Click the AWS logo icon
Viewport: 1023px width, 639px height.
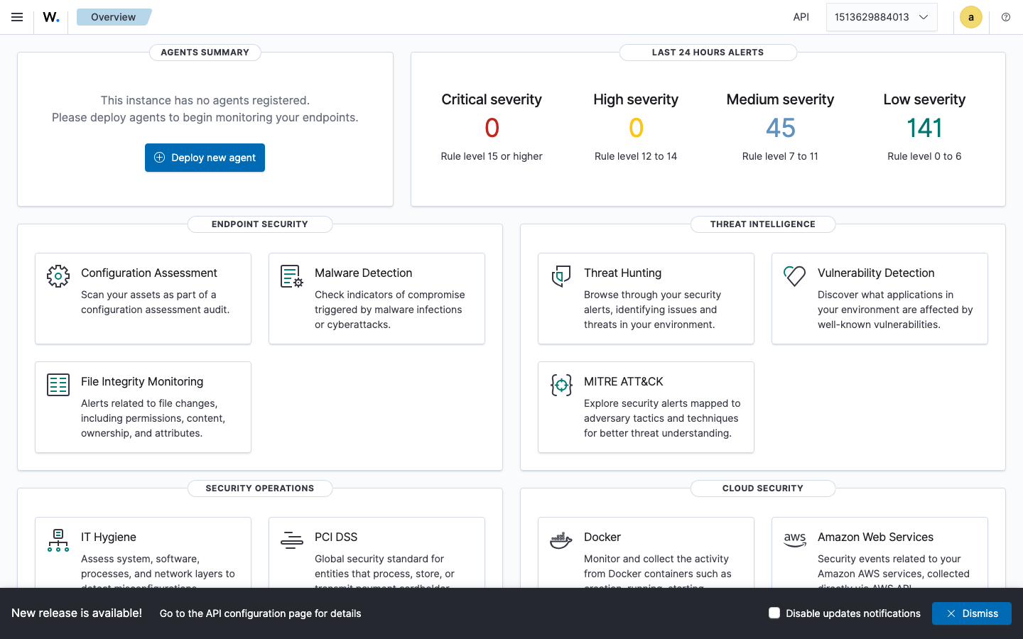point(795,540)
